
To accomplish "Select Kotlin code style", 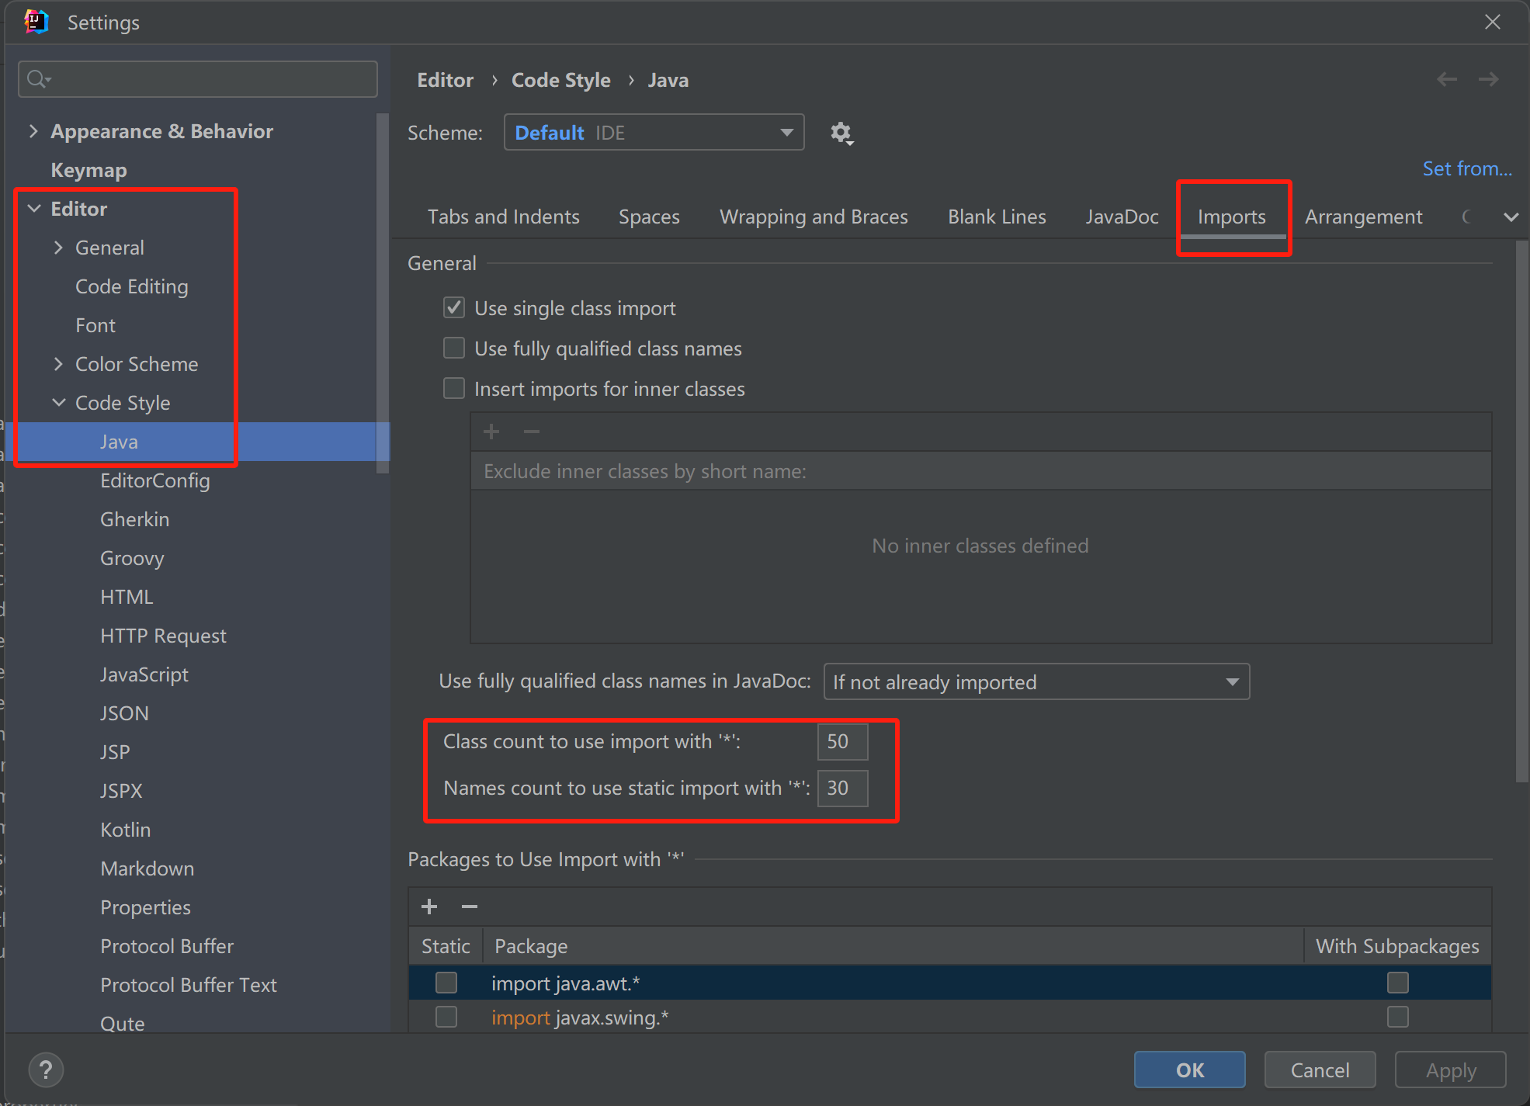I will pos(126,830).
